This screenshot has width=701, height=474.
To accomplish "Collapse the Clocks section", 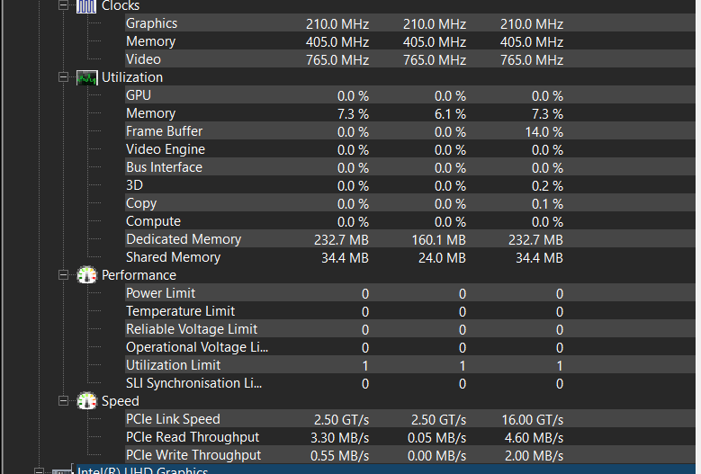I will [x=64, y=5].
